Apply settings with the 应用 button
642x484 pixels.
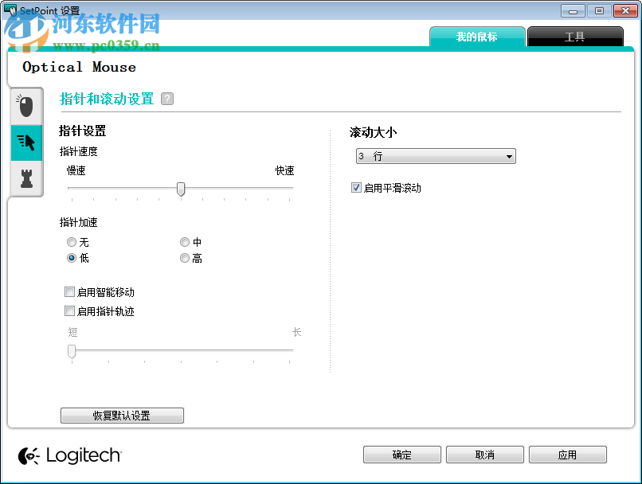tap(568, 454)
